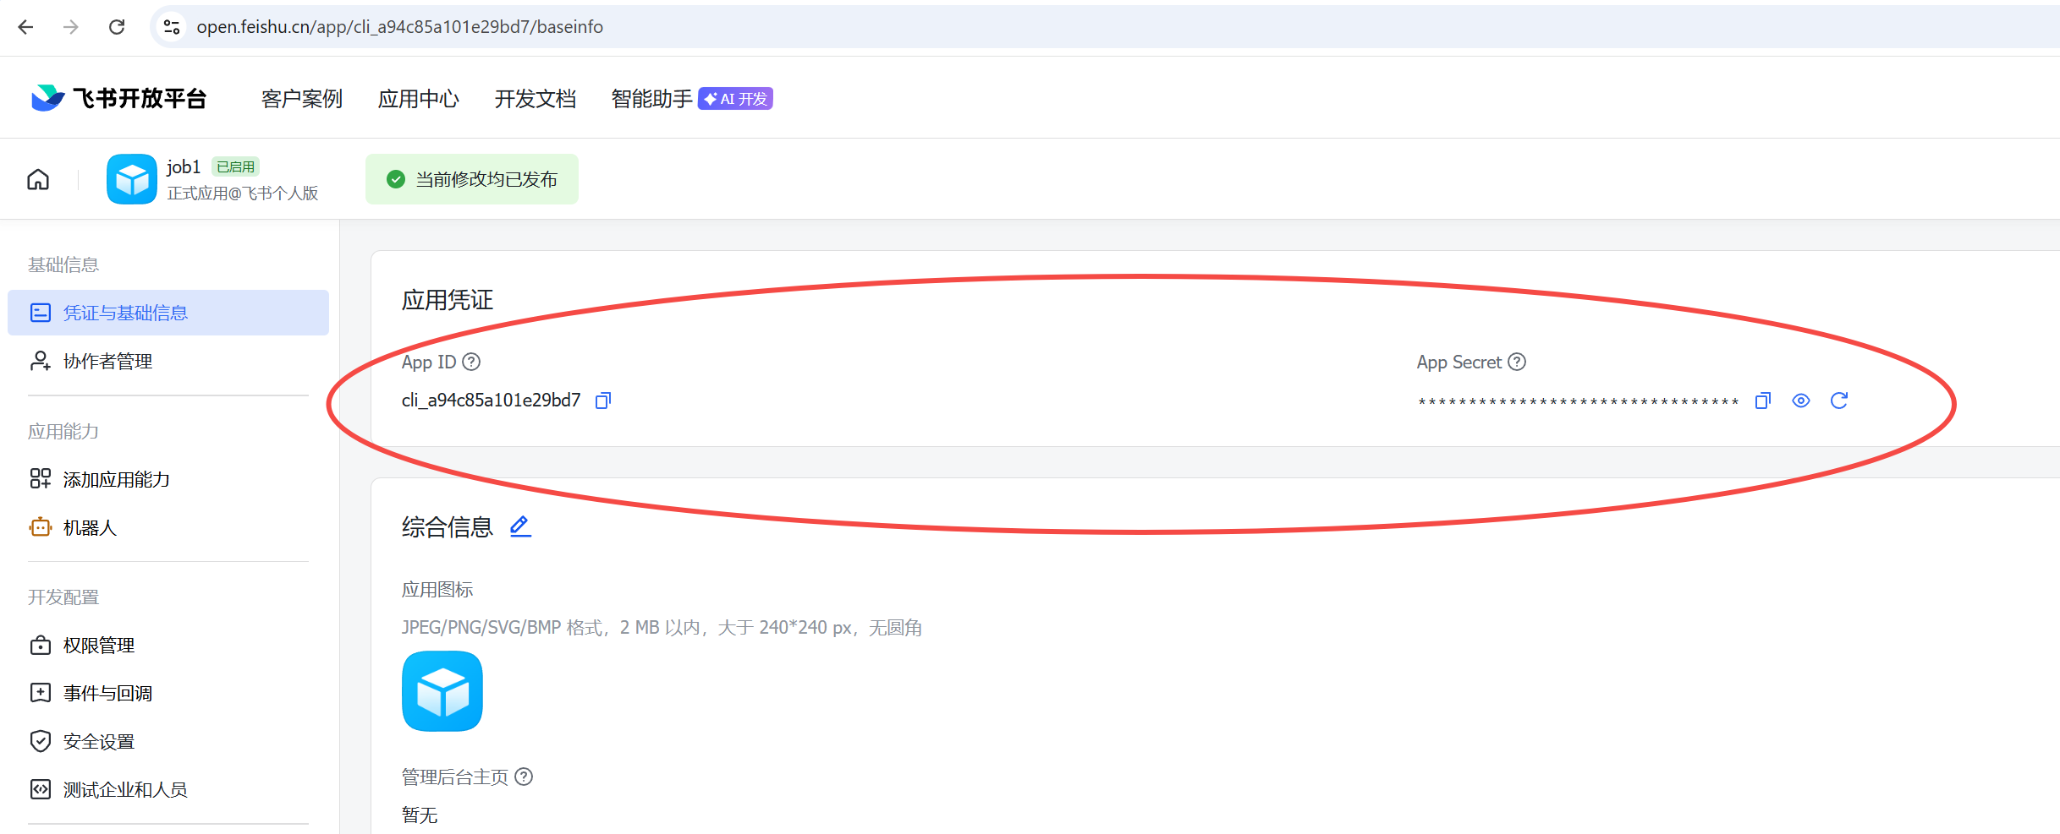Click the 协作者管理 person icon
Screen dimensions: 2060x834
point(41,361)
